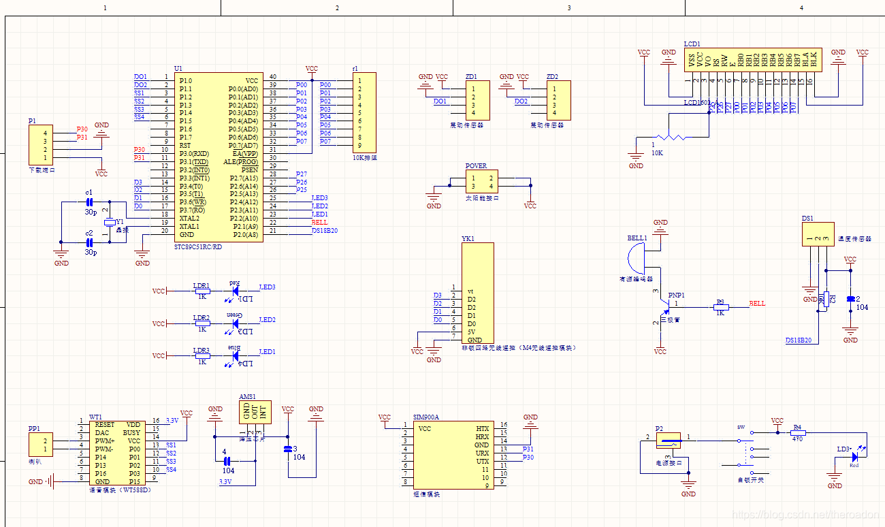Select the Y1 crystal oscillator
Image resolution: width=885 pixels, height=527 pixels.
click(109, 223)
